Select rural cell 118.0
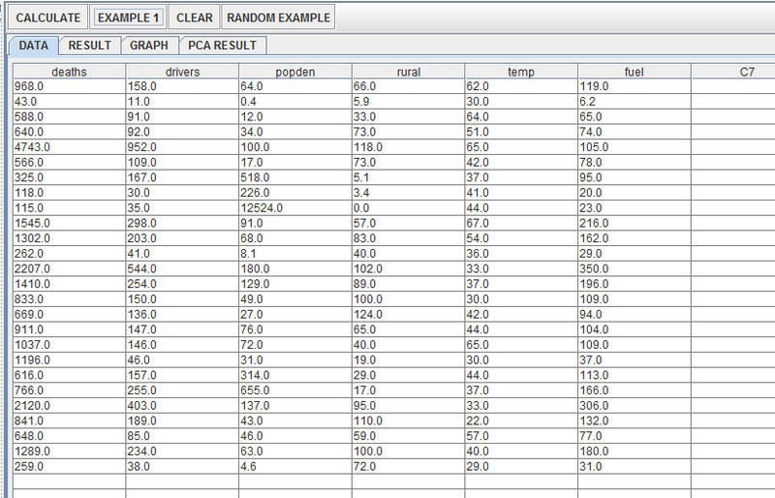Viewport: 775px width, 498px height. pos(408,147)
